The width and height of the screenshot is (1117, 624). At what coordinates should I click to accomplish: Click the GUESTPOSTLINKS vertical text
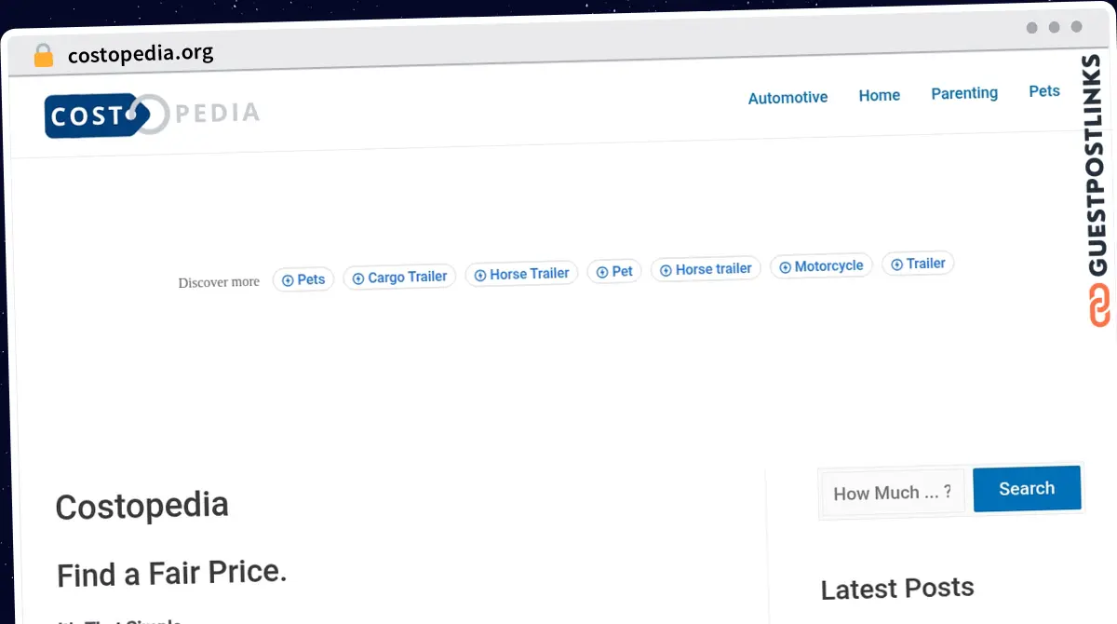click(x=1097, y=166)
